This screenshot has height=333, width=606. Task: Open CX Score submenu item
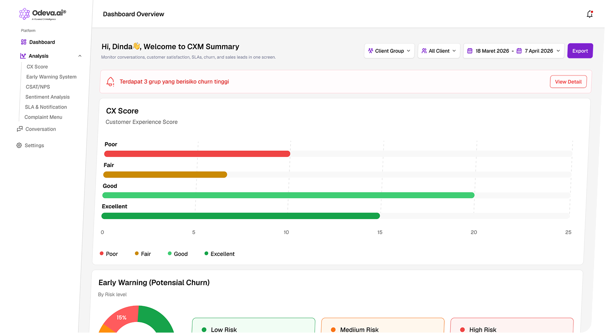[37, 67]
